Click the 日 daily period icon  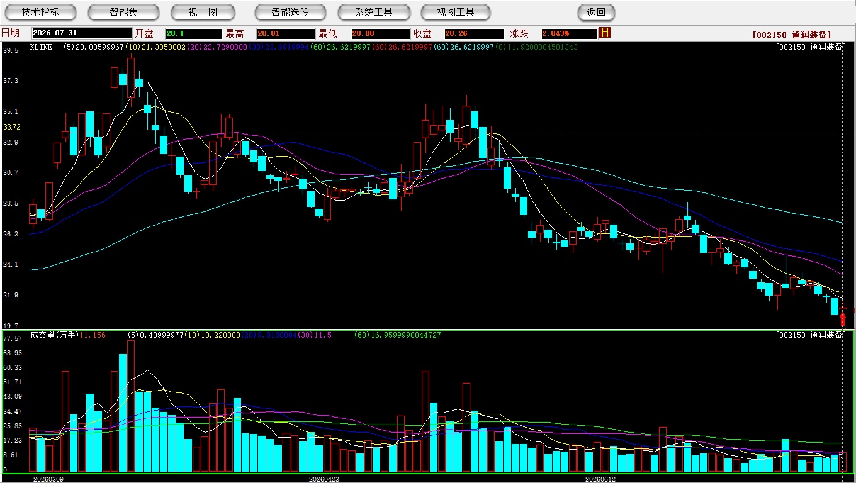[x=605, y=33]
